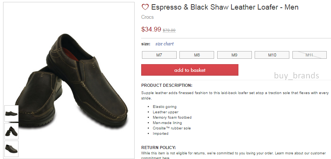This screenshot has height=159, width=331.
Task: Pick size M9
Action: 234,55
